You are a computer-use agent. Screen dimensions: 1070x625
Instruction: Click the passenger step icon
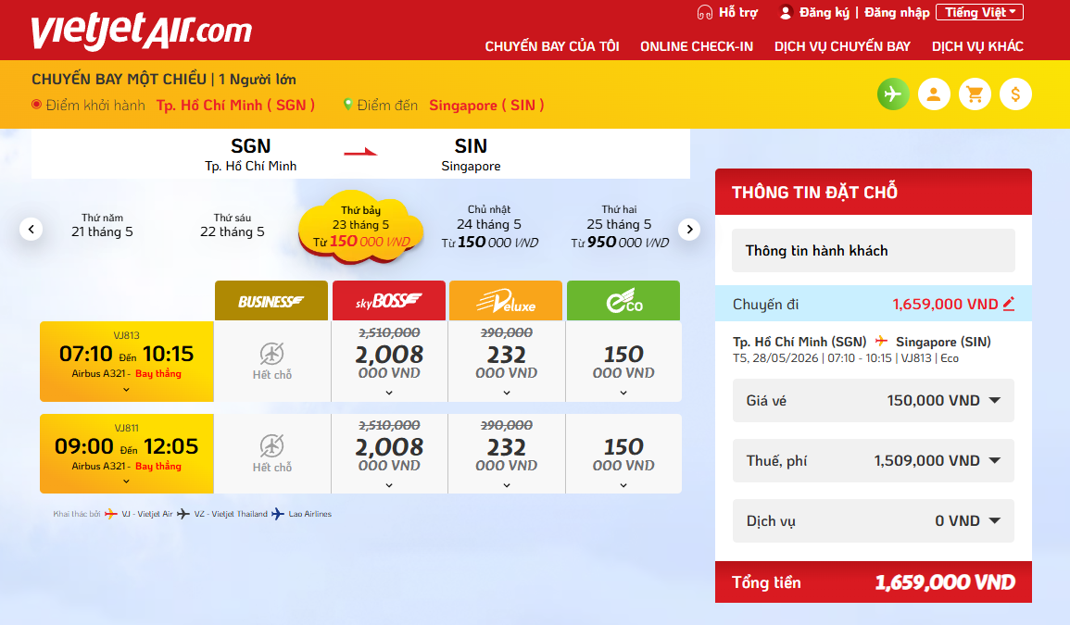pos(934,94)
